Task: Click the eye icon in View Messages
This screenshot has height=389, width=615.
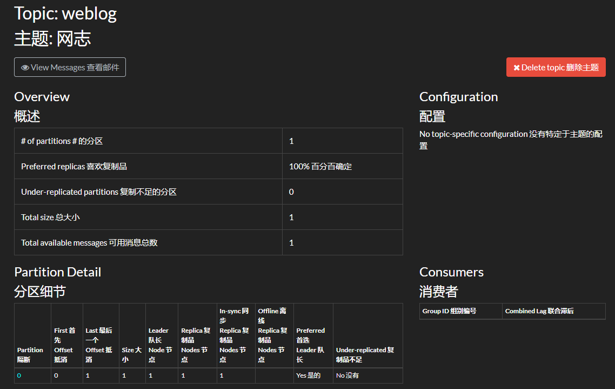Action: [25, 68]
